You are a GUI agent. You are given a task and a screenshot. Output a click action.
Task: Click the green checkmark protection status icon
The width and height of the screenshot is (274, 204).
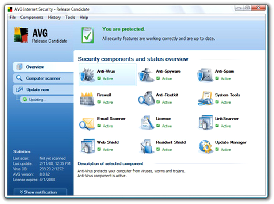[x=88, y=35]
